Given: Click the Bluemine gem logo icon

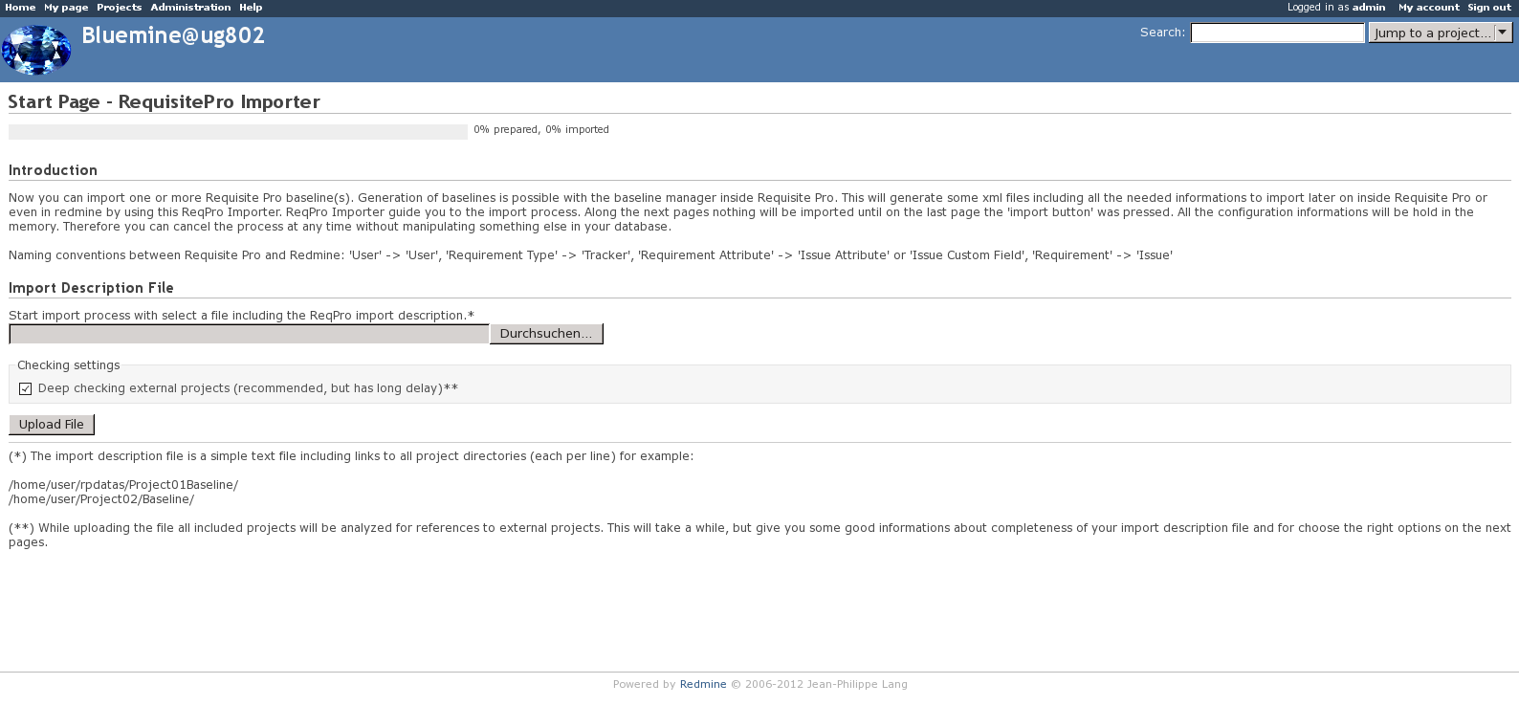Looking at the screenshot, I should (36, 50).
